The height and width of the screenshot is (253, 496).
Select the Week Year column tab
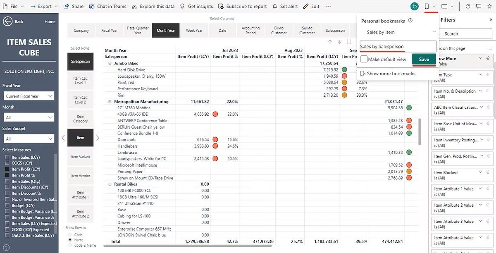coord(194,31)
